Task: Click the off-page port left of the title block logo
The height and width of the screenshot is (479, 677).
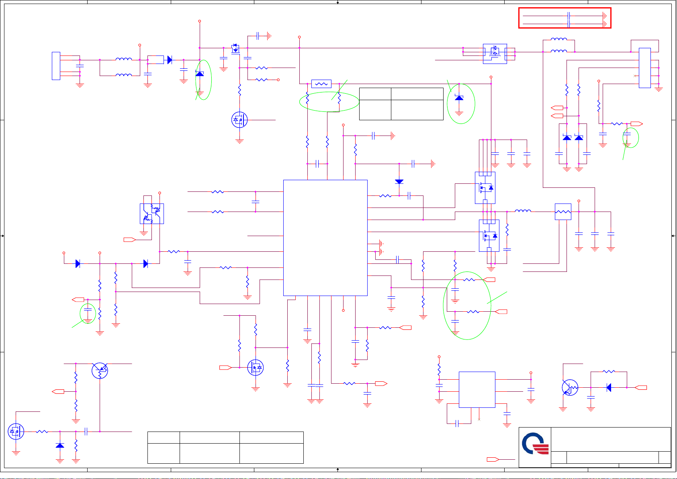Action: (493, 459)
